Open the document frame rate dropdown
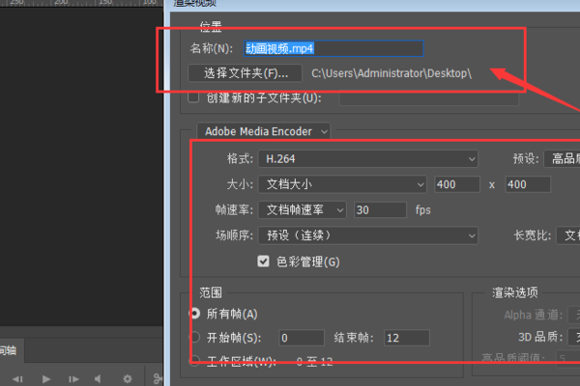The image size is (580, 386). (302, 209)
